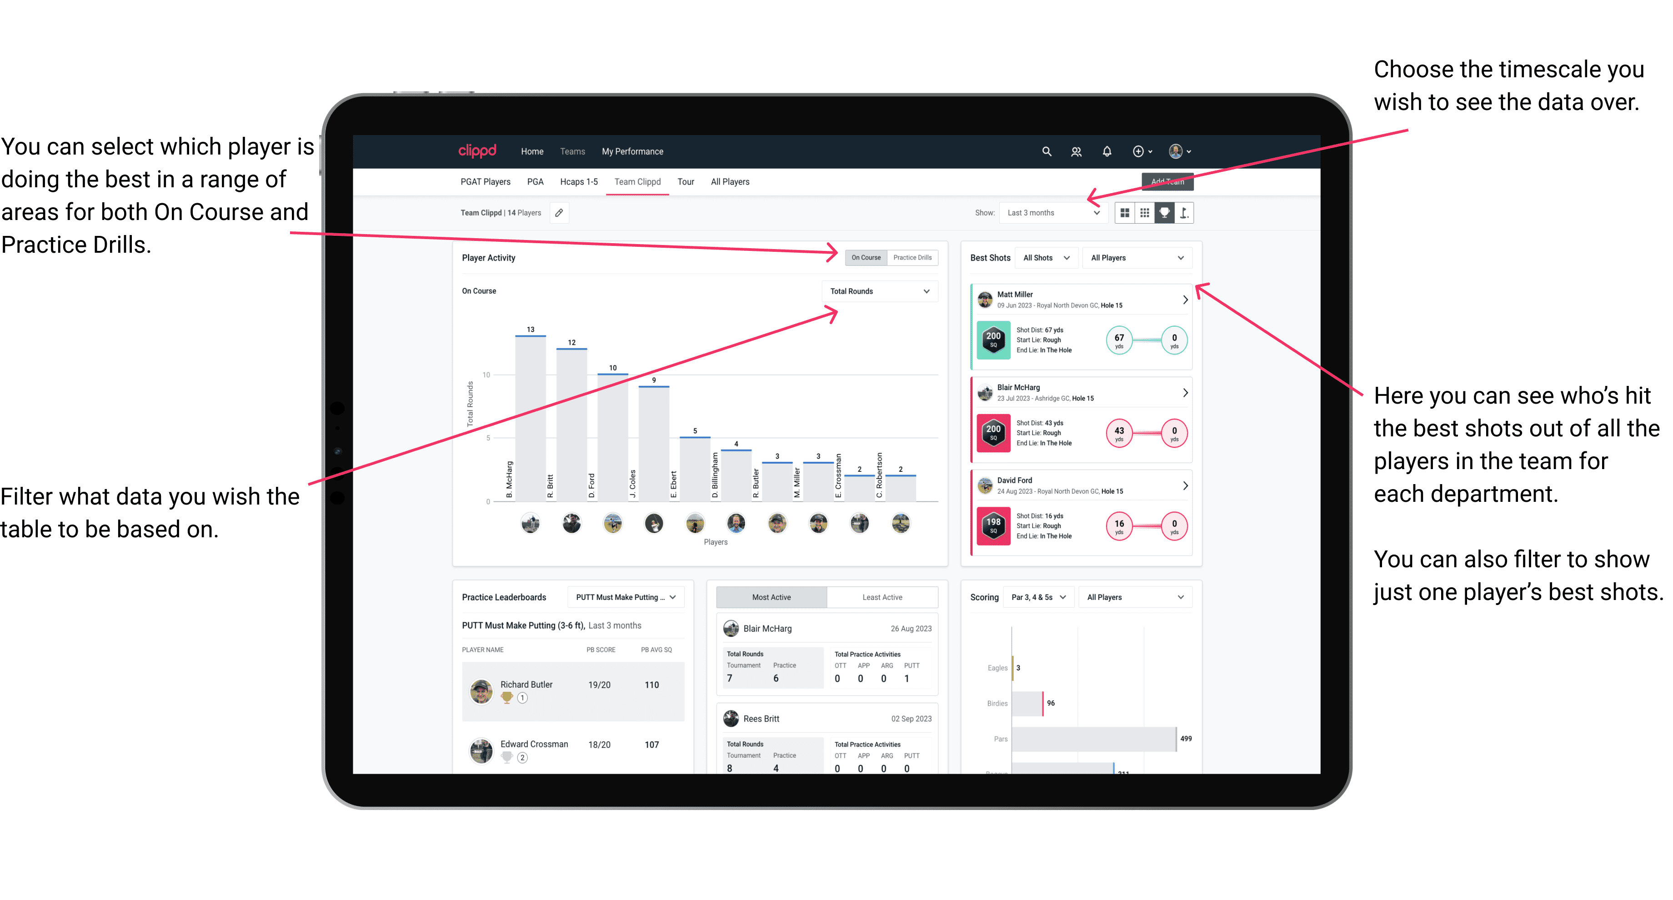
Task: Switch to On Course activity view
Action: (865, 258)
